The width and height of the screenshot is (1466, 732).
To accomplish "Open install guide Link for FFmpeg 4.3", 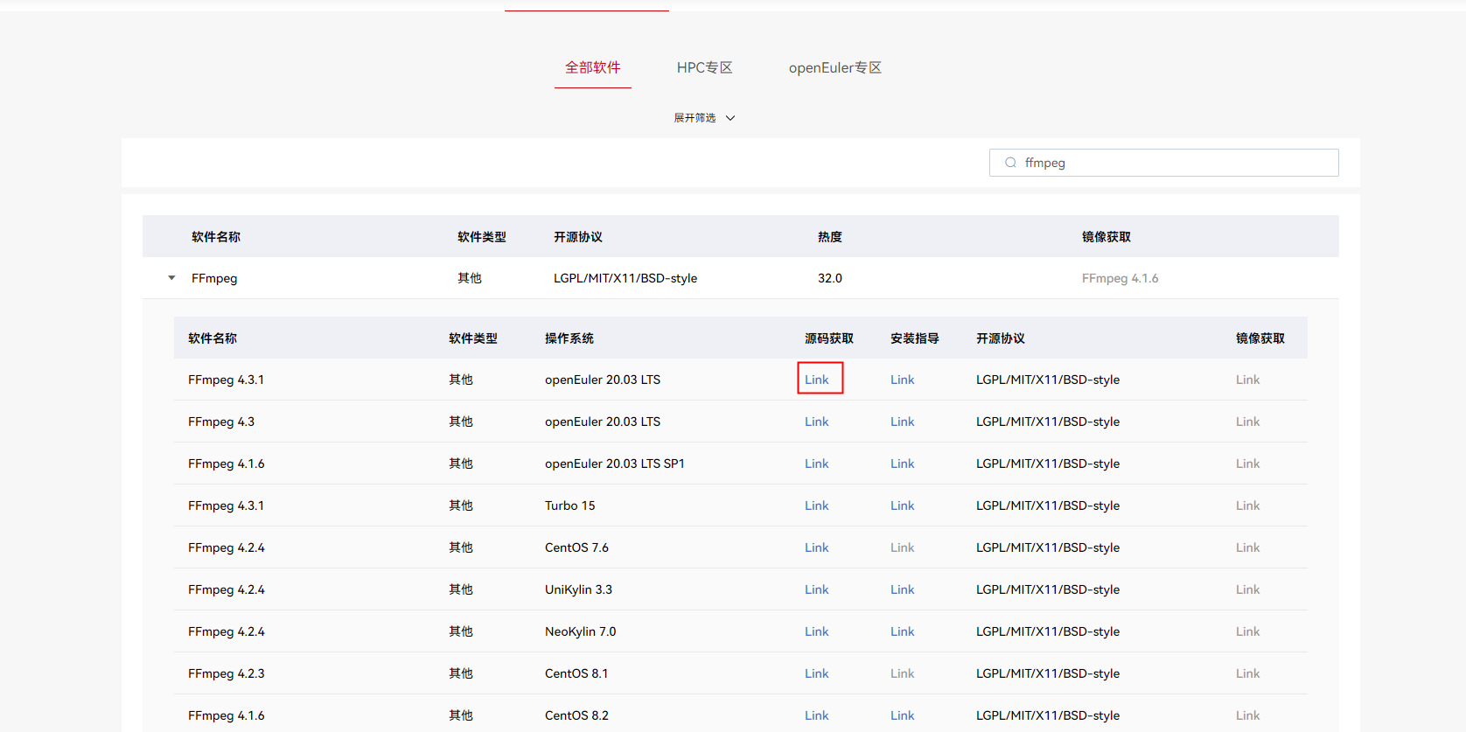I will (902, 422).
